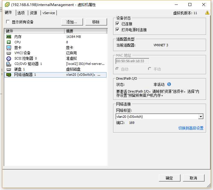Click the VMXNET 3 adapter type text
Viewport: 213px width, 190px height.
161,45
